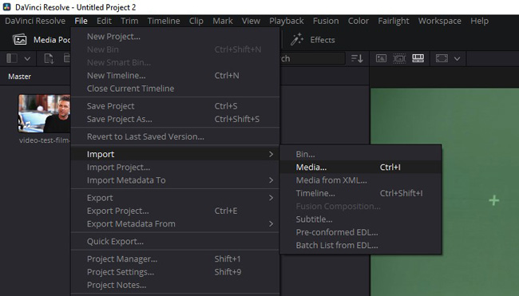
Task: Expand the viewer size dropdown chevron
Action: (x=457, y=59)
